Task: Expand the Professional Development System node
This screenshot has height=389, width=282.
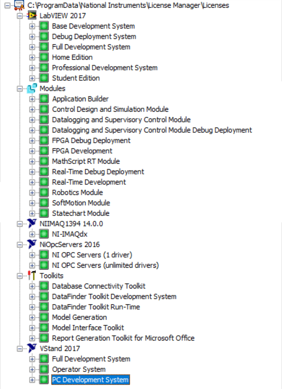Action: [32, 68]
